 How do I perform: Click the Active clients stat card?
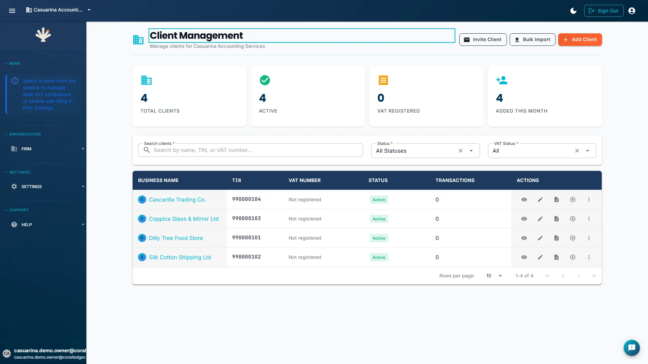(308, 96)
